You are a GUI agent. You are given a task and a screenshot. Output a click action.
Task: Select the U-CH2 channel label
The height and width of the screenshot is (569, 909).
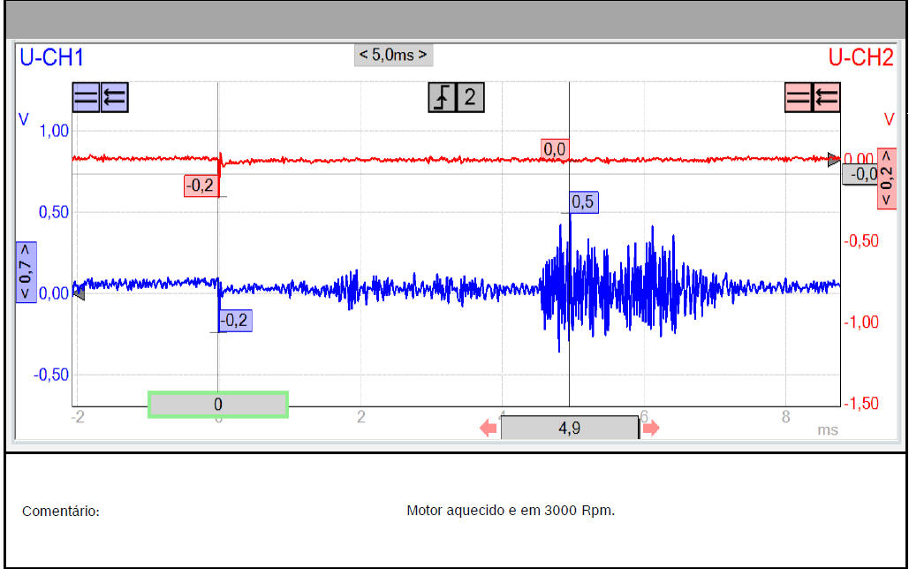(x=860, y=58)
